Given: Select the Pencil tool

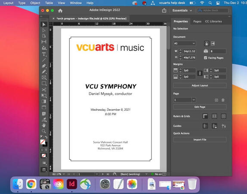Looking at the screenshot, I should (x=44, y=72).
